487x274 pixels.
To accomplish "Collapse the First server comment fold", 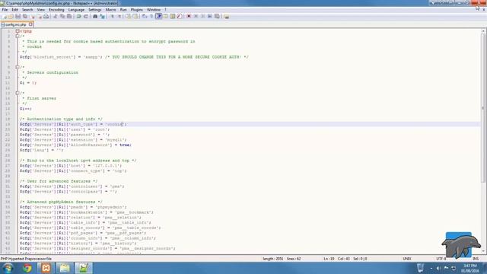I will click(x=18, y=93).
